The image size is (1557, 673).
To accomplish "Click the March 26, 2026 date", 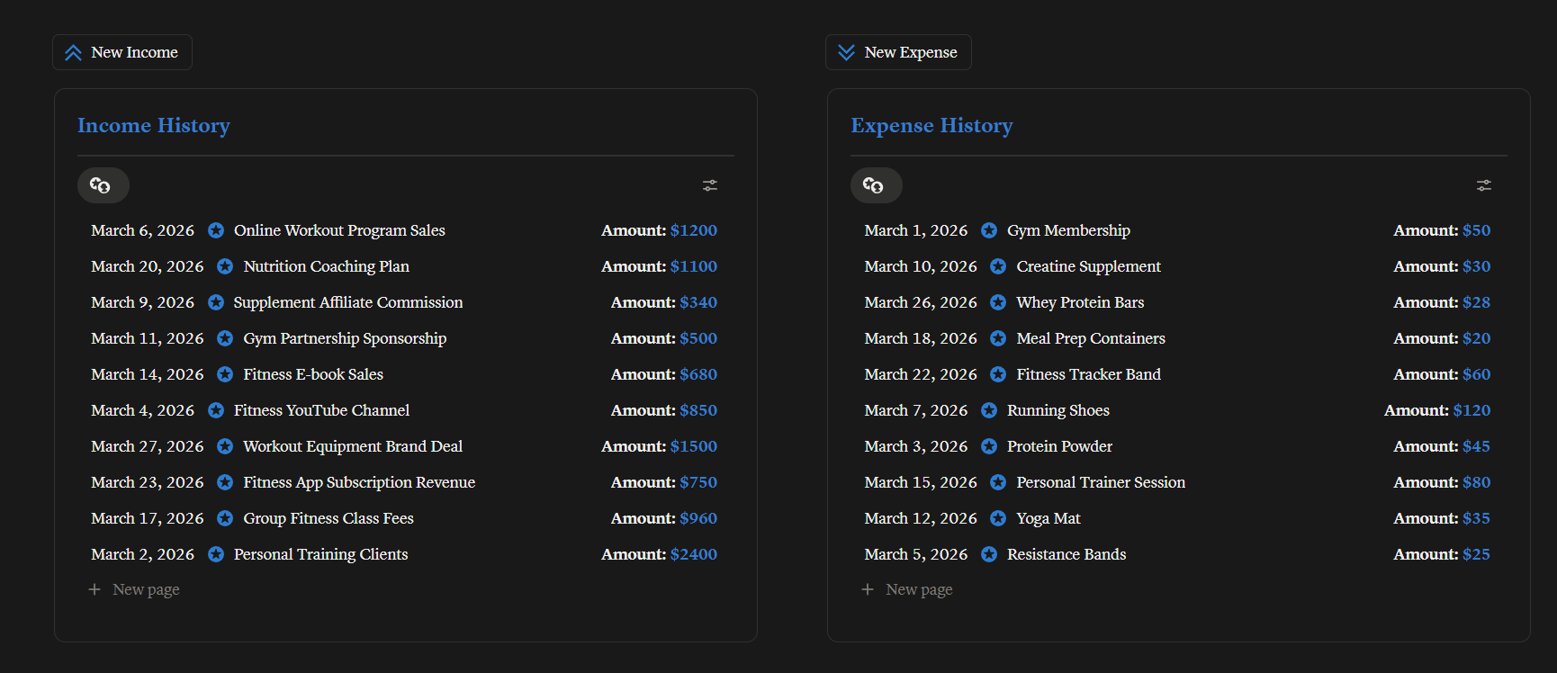I will 921,302.
